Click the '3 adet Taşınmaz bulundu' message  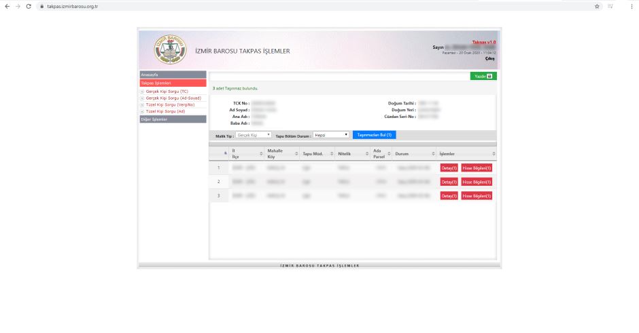235,88
